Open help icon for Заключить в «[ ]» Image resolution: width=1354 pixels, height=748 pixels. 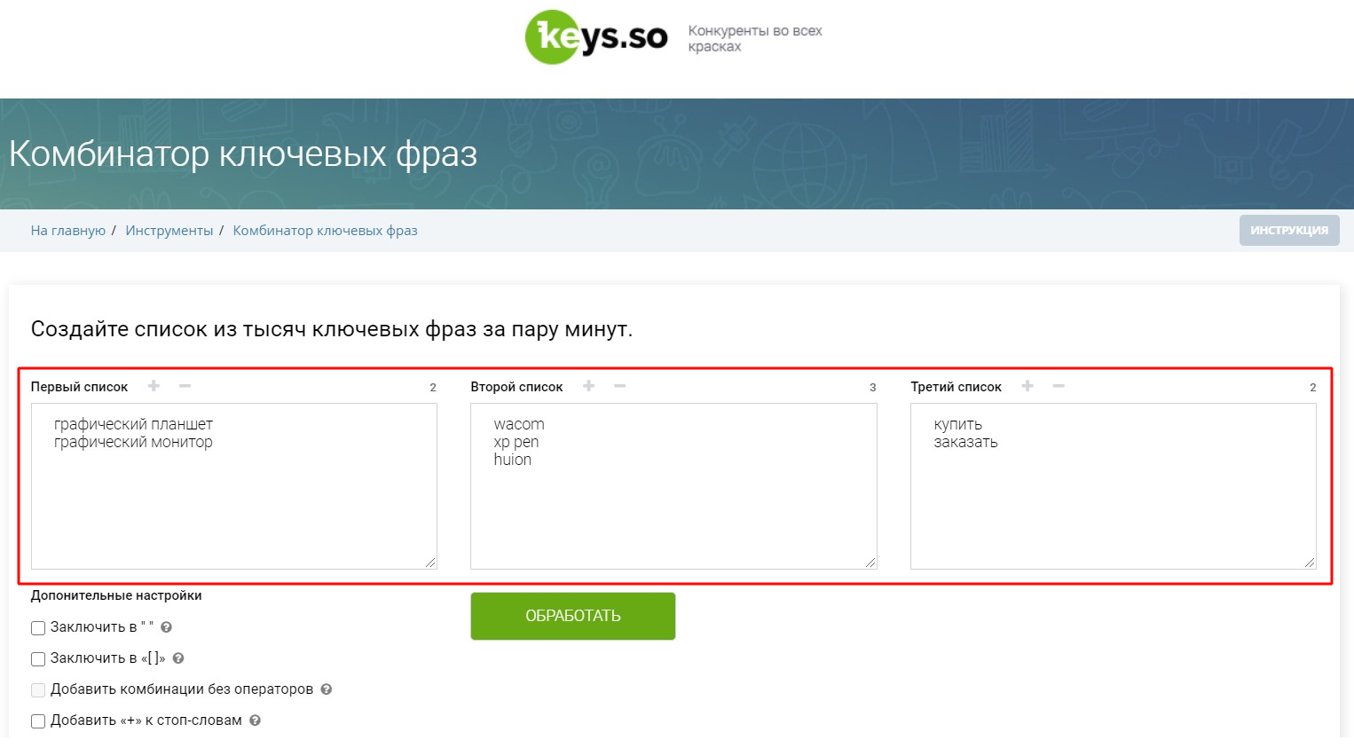[178, 658]
